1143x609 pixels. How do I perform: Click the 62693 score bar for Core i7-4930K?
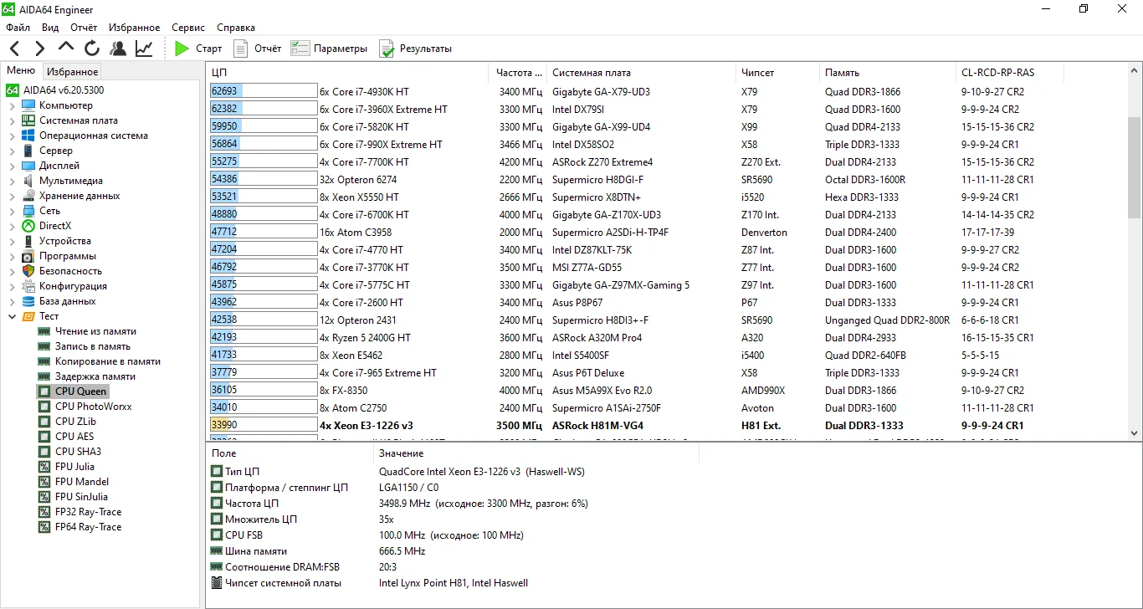pos(264,92)
